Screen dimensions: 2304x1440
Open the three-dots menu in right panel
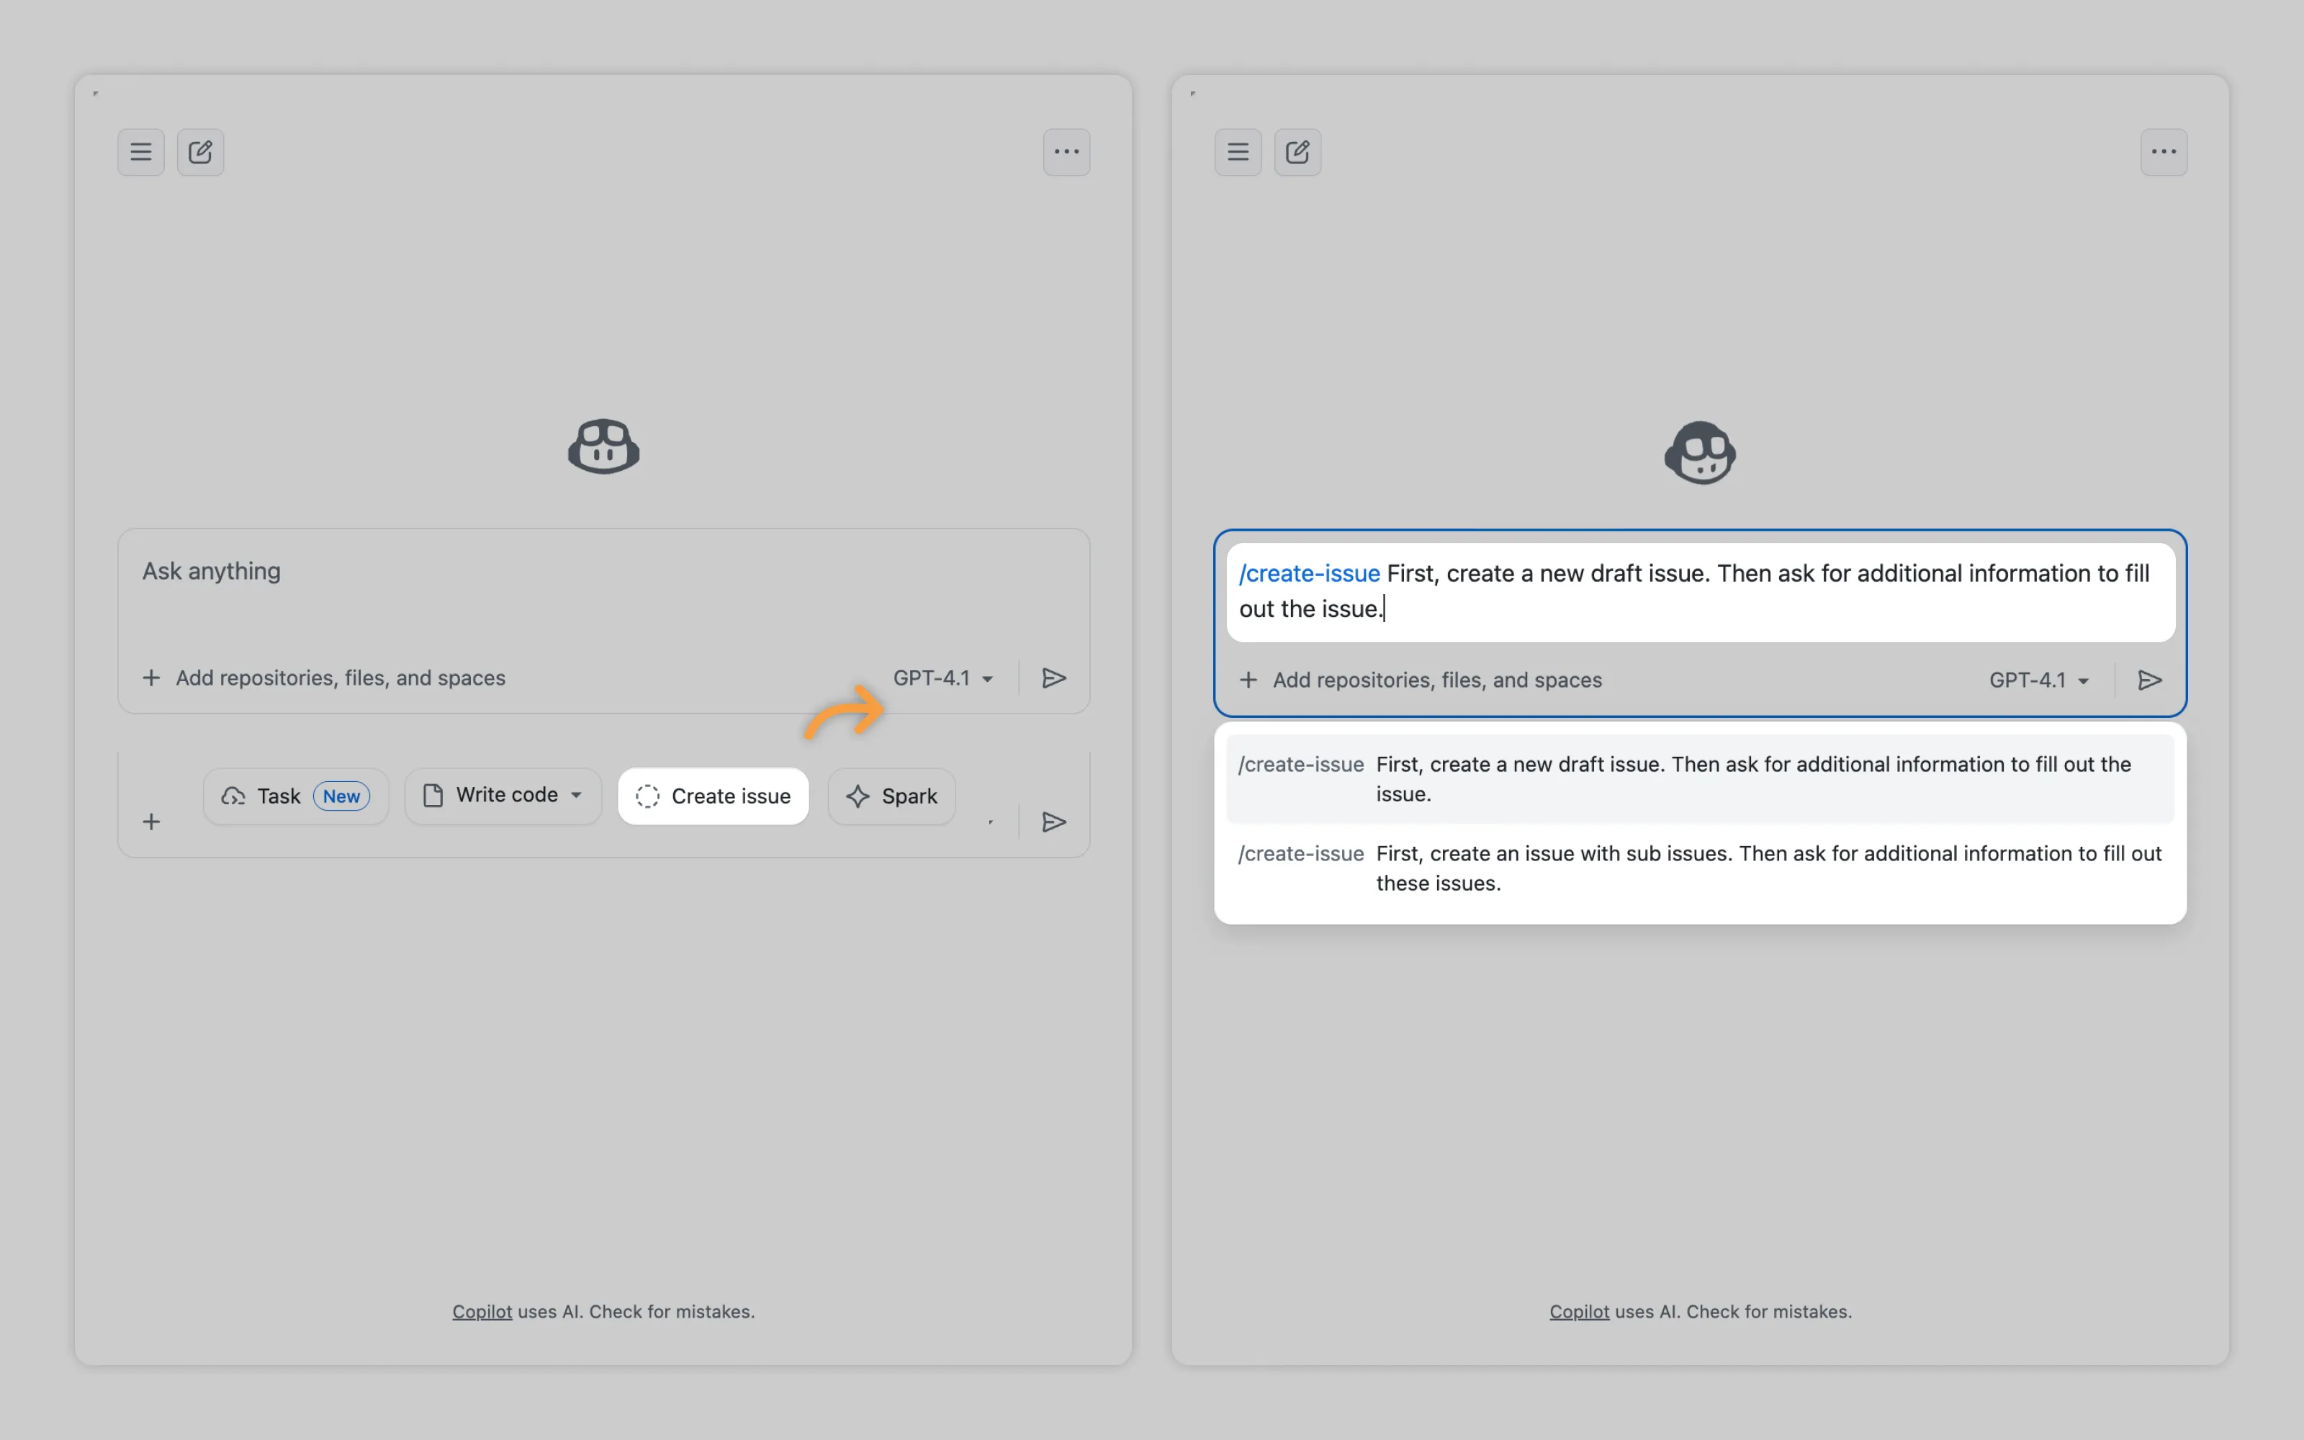(x=2162, y=153)
